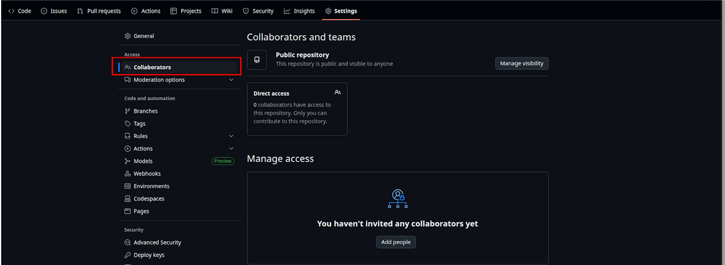
Task: Click the sidebar Actions play icon
Action: click(128, 149)
